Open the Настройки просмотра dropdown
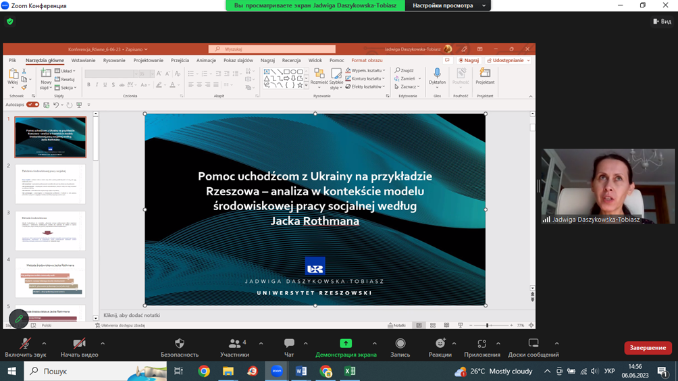Viewport: 678px width, 381px height. (448, 5)
